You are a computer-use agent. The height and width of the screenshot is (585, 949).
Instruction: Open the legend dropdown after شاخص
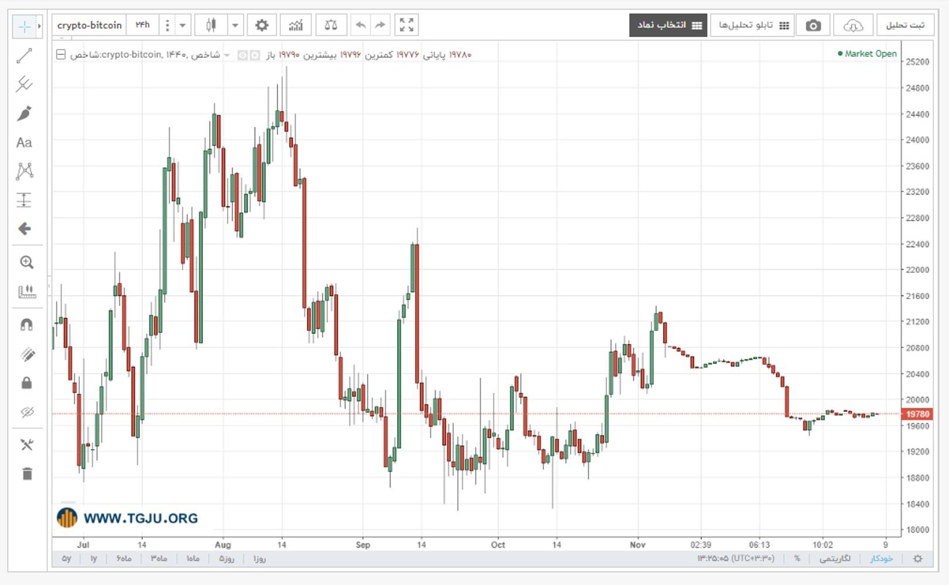[x=227, y=55]
